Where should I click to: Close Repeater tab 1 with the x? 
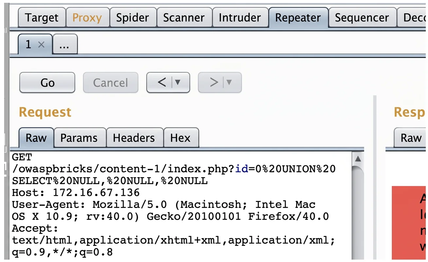click(41, 45)
